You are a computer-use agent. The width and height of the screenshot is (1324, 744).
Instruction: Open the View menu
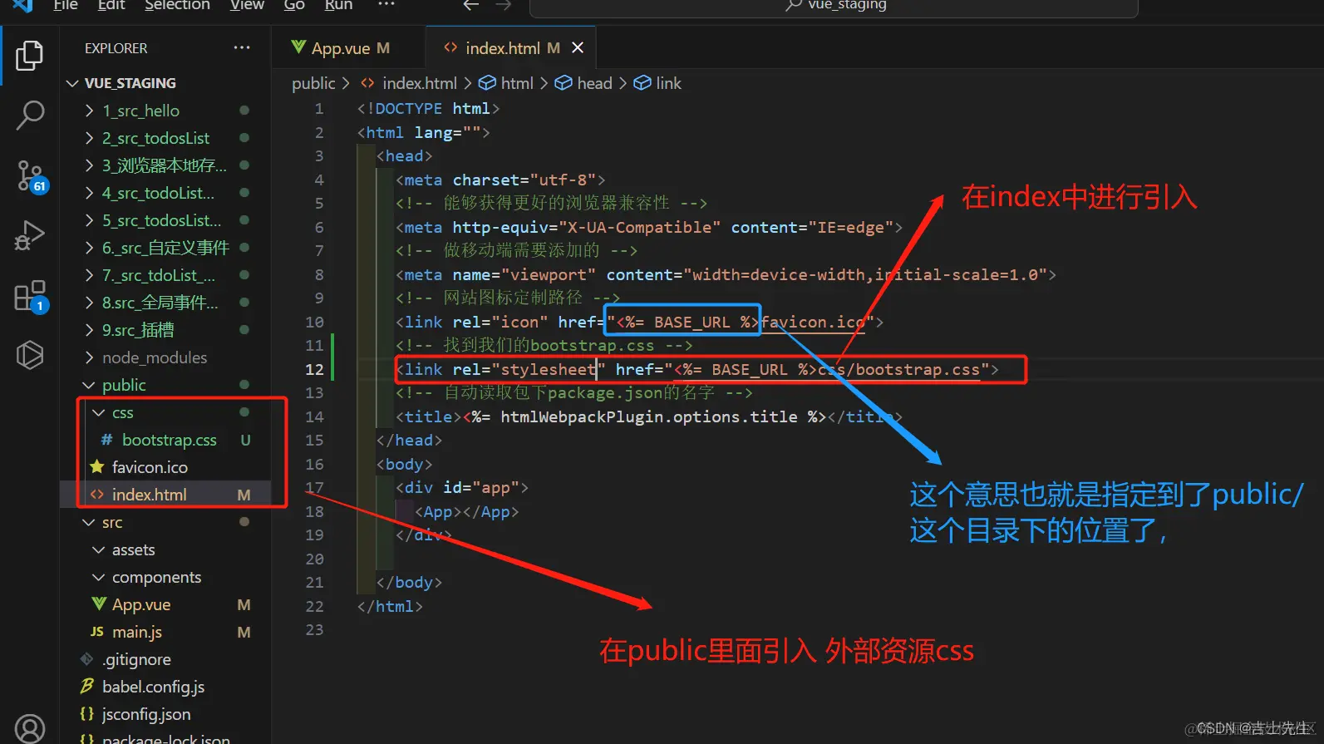(247, 5)
